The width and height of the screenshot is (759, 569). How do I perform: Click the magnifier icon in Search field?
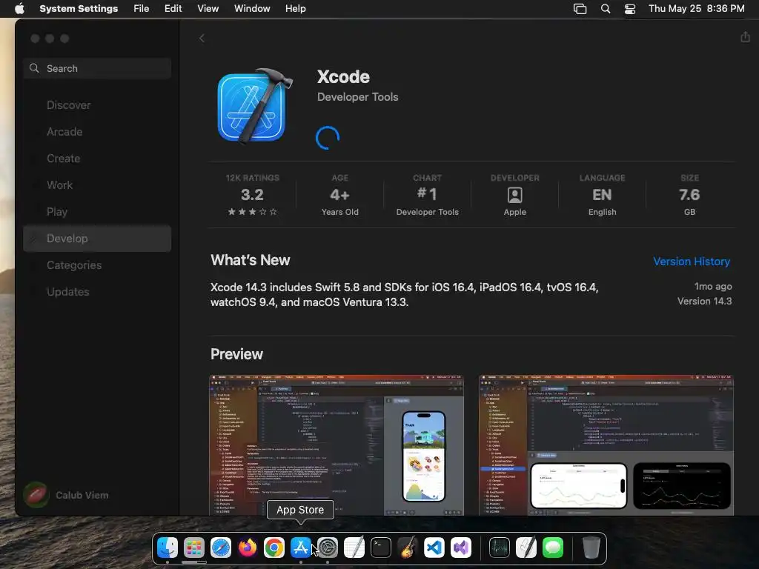coord(34,68)
